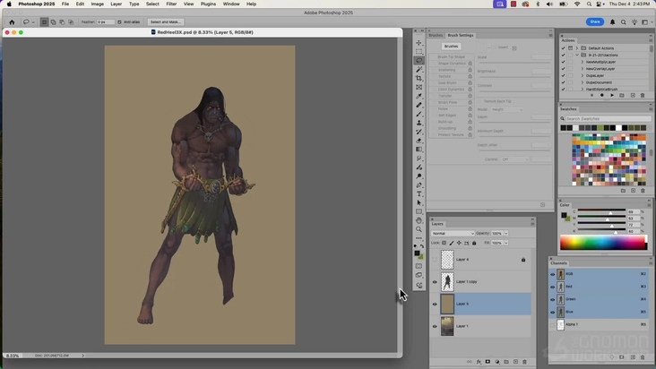656x369 pixels.
Task: Open the Filter menu
Action: 170,4
